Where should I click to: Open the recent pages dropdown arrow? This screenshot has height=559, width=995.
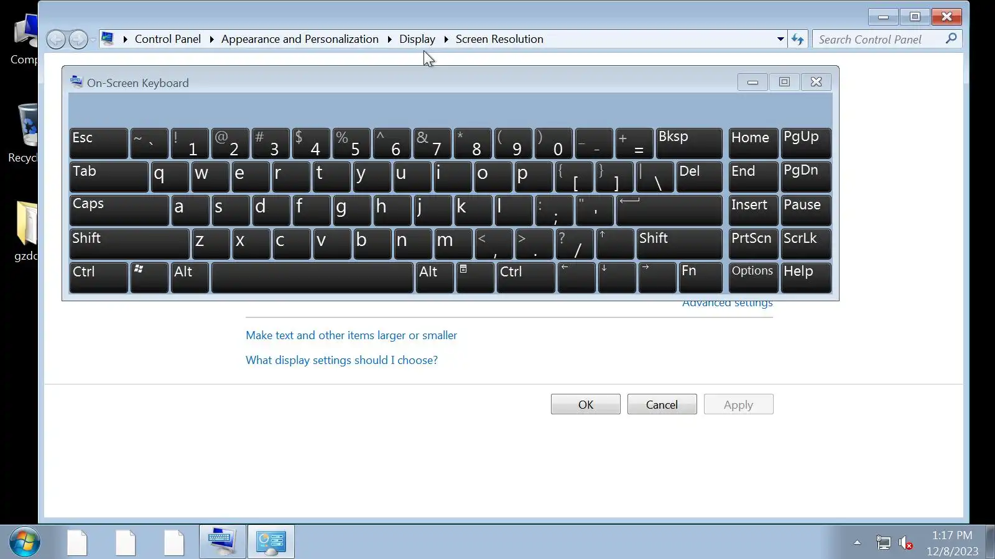(93, 40)
